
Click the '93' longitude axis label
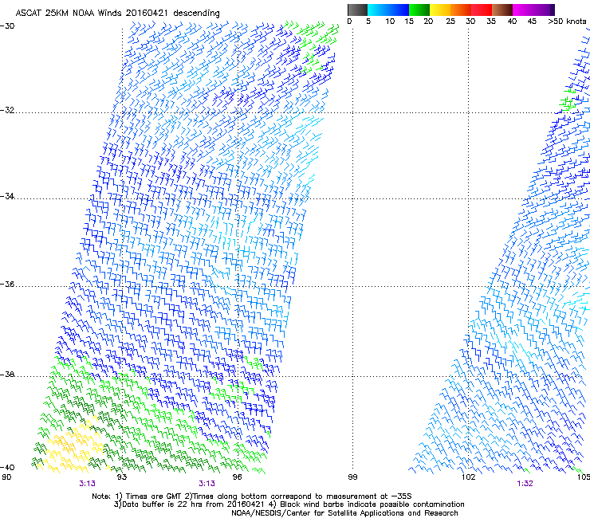[x=122, y=477]
